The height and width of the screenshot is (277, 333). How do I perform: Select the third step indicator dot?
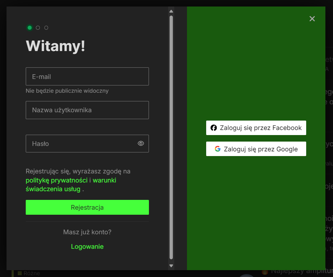point(46,28)
